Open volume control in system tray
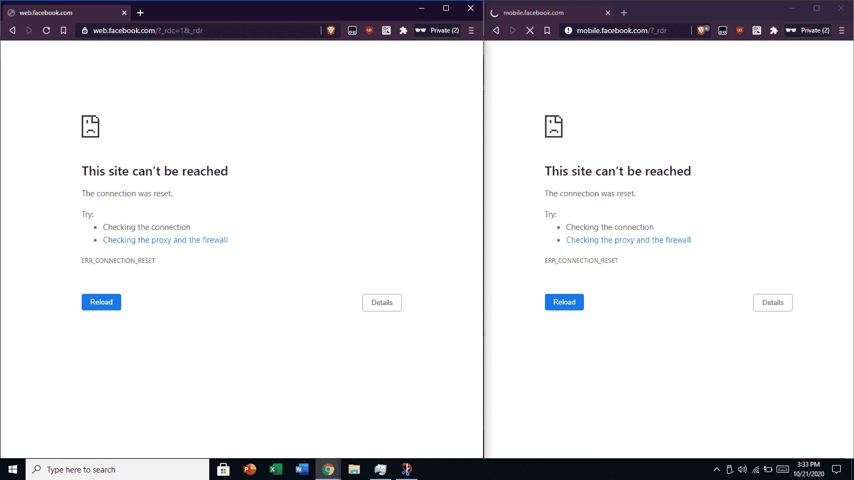The width and height of the screenshot is (854, 480). tap(742, 469)
